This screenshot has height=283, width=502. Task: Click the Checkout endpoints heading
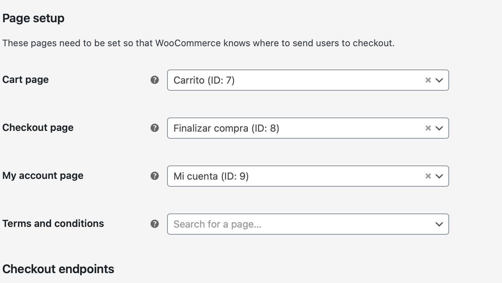point(58,269)
